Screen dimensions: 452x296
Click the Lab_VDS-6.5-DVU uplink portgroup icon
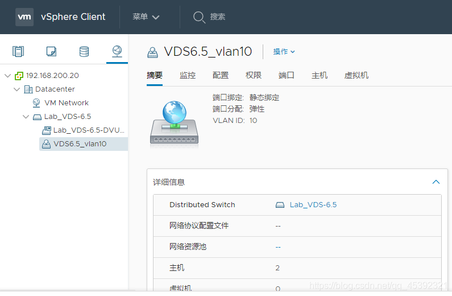(x=47, y=130)
